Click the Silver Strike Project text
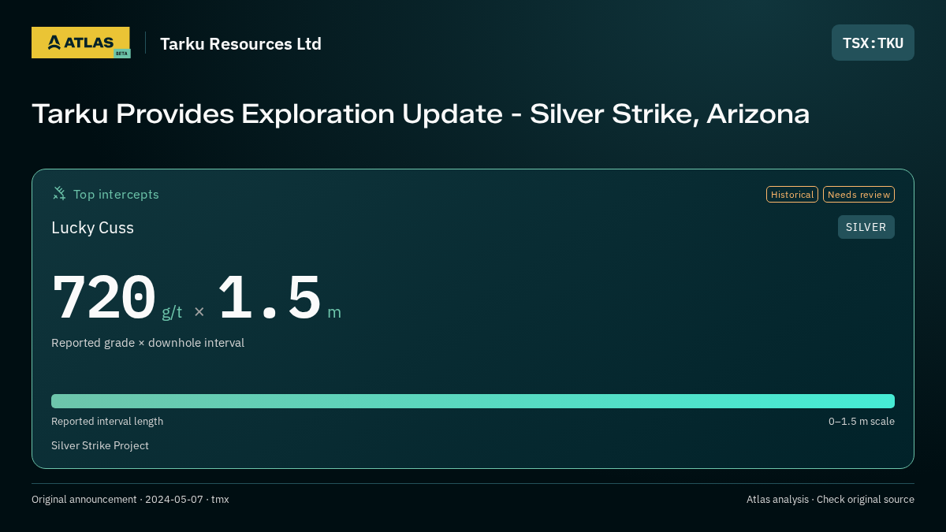Image resolution: width=946 pixels, height=532 pixels. 100,445
